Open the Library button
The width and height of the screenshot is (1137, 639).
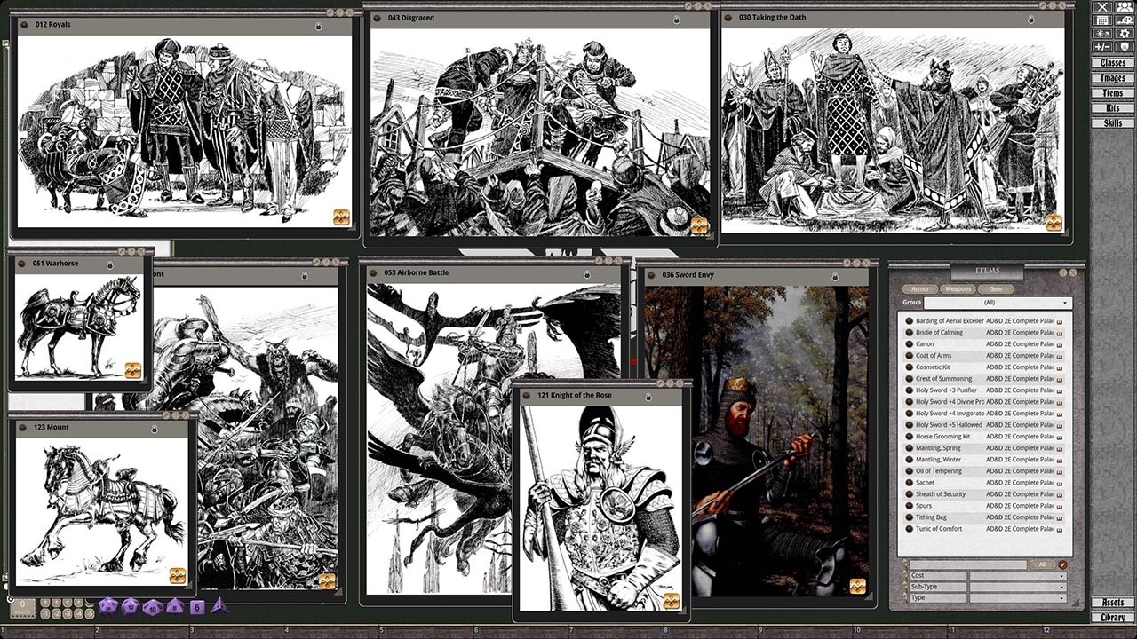point(1112,617)
